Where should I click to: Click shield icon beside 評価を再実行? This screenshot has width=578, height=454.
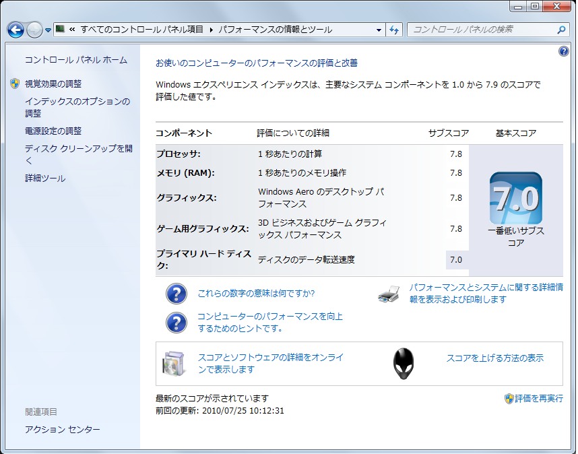[x=509, y=398]
